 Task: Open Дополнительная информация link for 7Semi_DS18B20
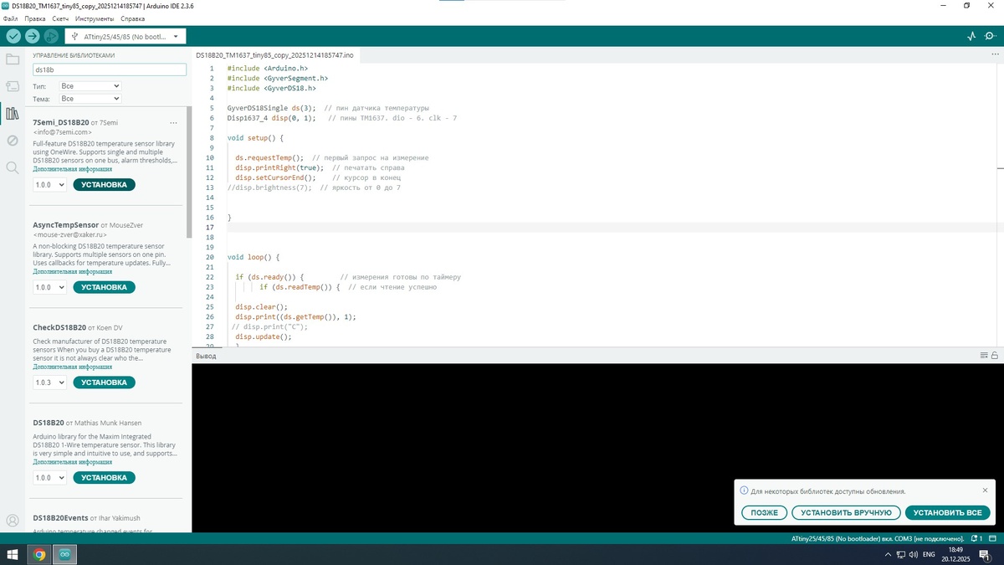[x=73, y=169]
